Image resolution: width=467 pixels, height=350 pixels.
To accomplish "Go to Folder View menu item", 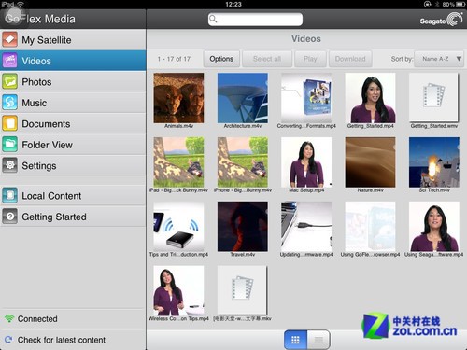I will pyautogui.click(x=73, y=145).
